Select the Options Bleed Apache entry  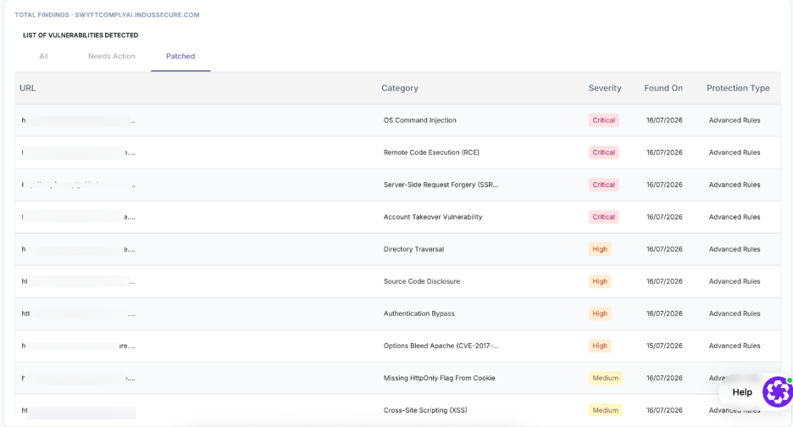tap(441, 346)
